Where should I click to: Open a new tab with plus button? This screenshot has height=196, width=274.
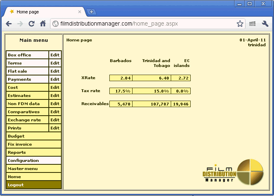91,12
